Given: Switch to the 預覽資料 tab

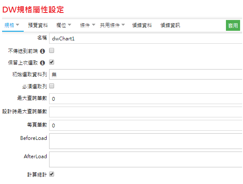Looking at the screenshot, I should click(x=38, y=25).
